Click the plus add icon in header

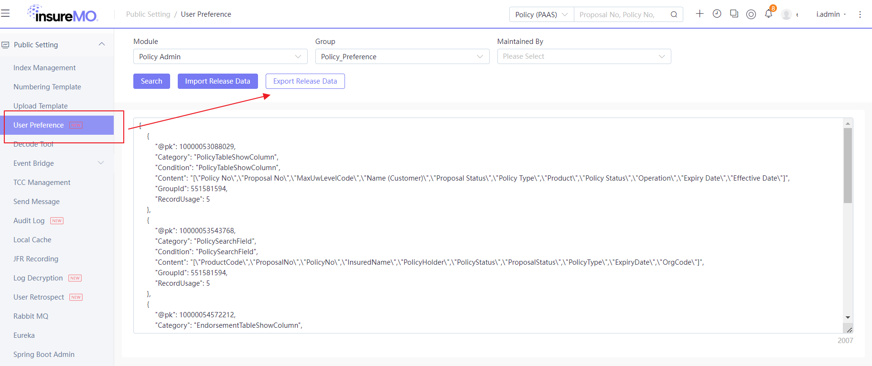[x=700, y=13]
